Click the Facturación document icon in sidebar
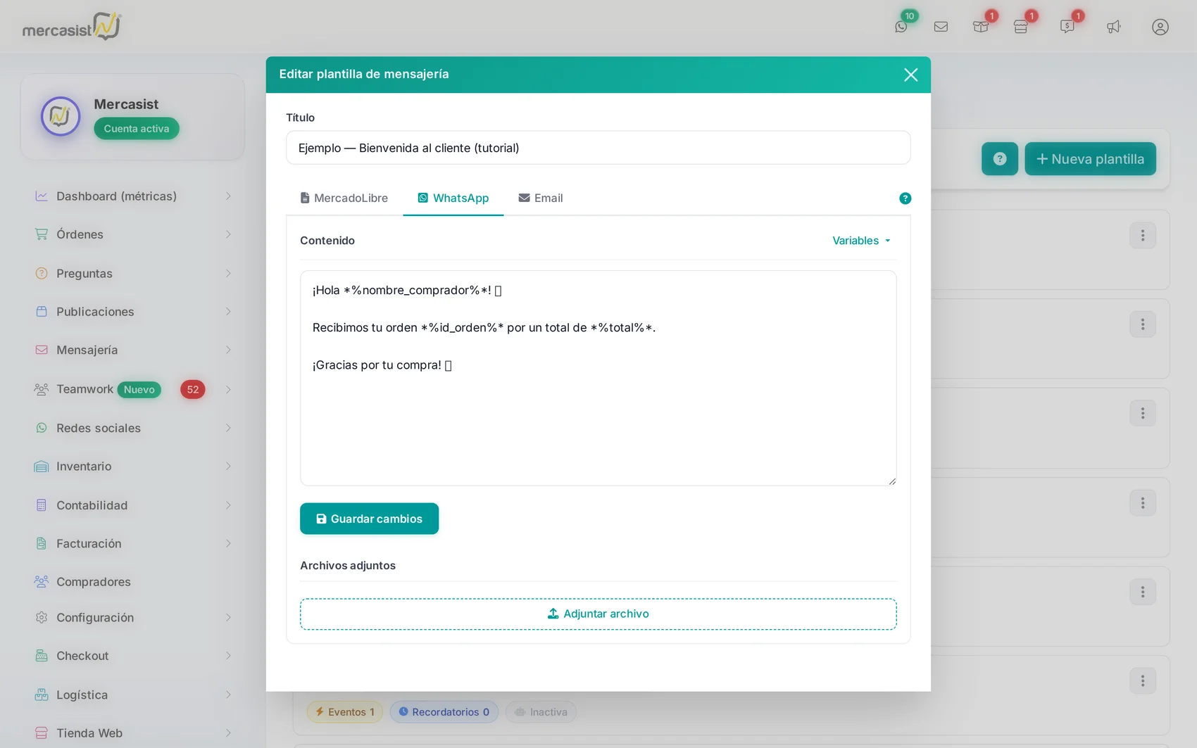The image size is (1197, 748). (42, 543)
